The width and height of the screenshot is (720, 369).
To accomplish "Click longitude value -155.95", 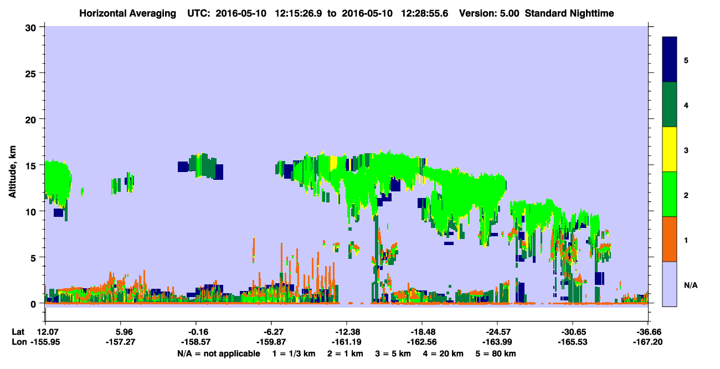I will click(45, 342).
